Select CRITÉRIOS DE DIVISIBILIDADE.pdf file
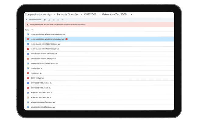Image resolution: width=198 pixels, height=122 pixels. coord(42,59)
